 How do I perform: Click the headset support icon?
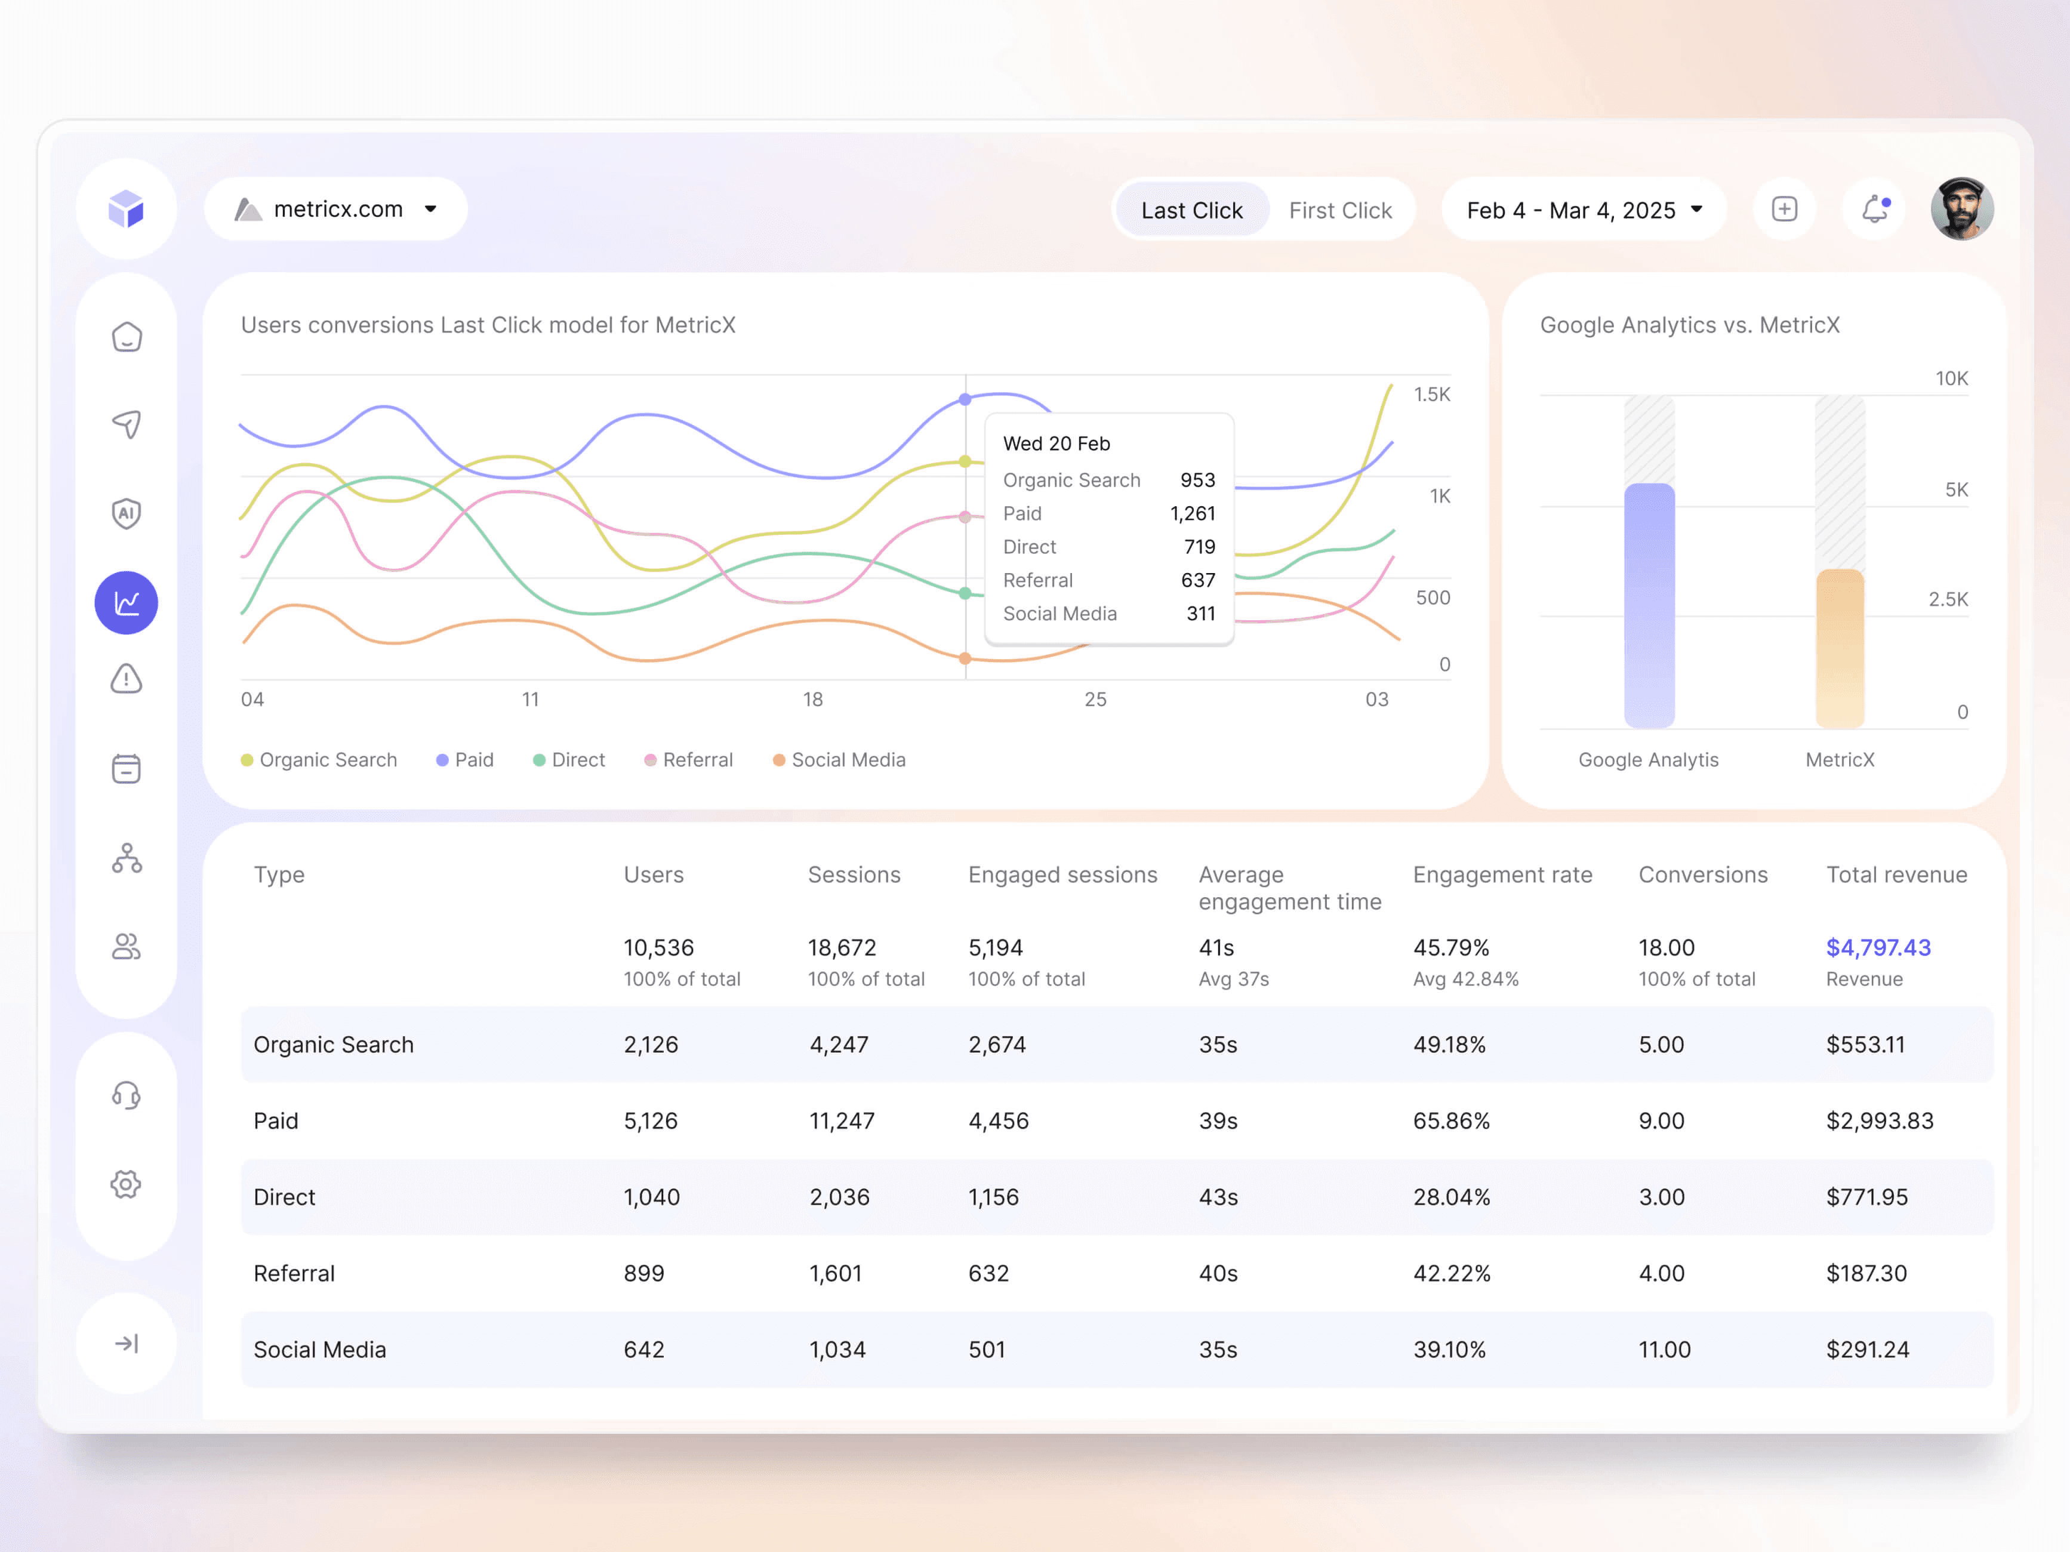click(x=127, y=1095)
